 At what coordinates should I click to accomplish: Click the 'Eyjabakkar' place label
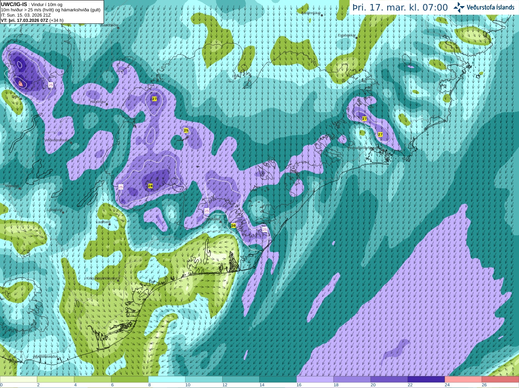tap(347, 35)
